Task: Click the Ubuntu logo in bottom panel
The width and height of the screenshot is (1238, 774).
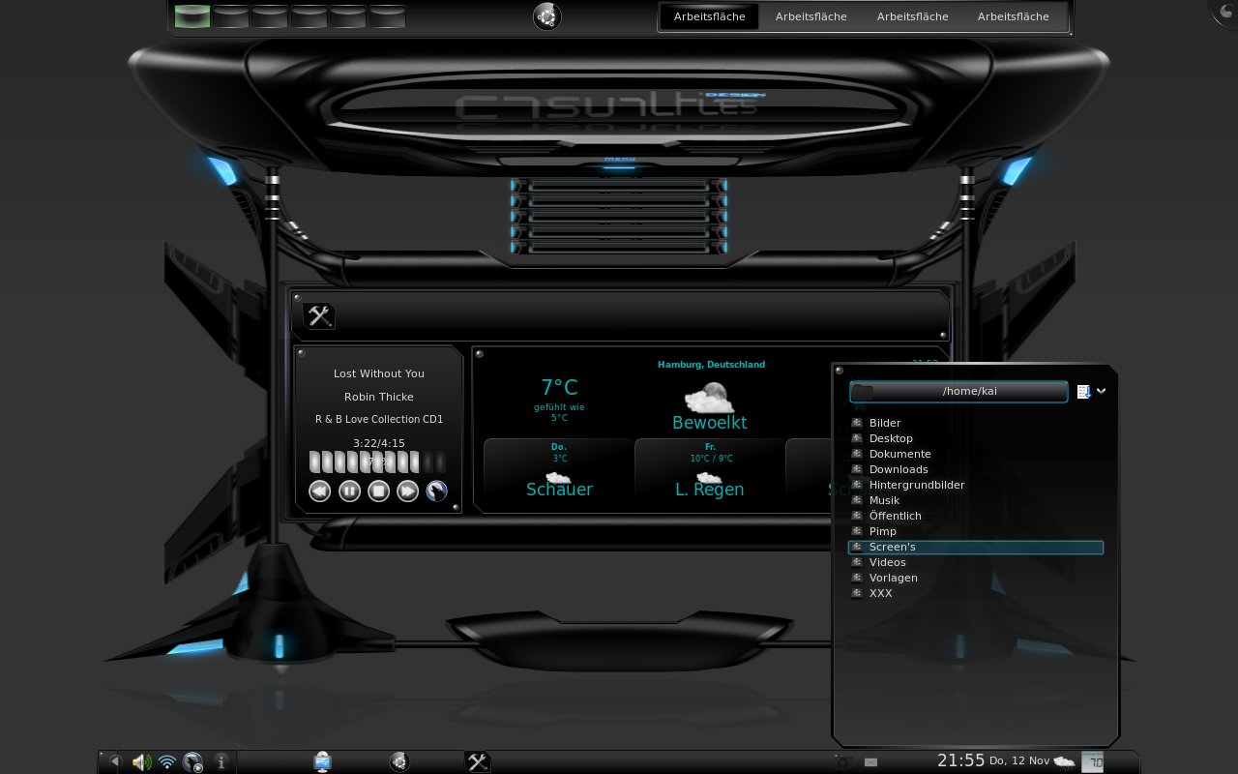Action: tap(398, 762)
